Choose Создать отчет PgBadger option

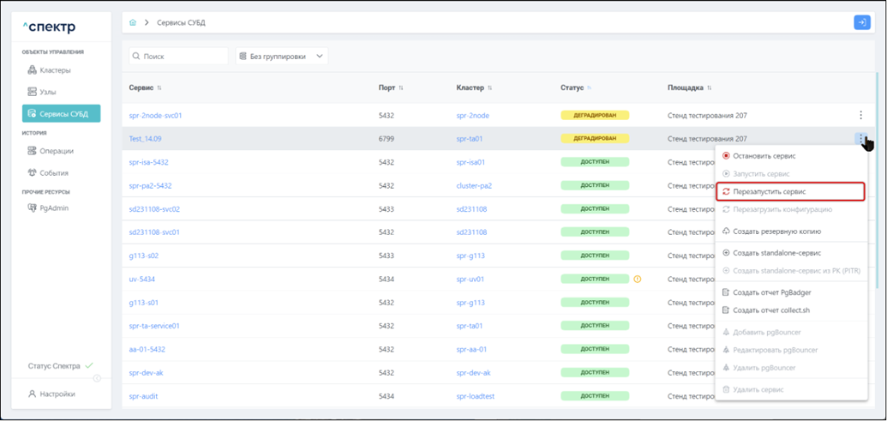[771, 292]
